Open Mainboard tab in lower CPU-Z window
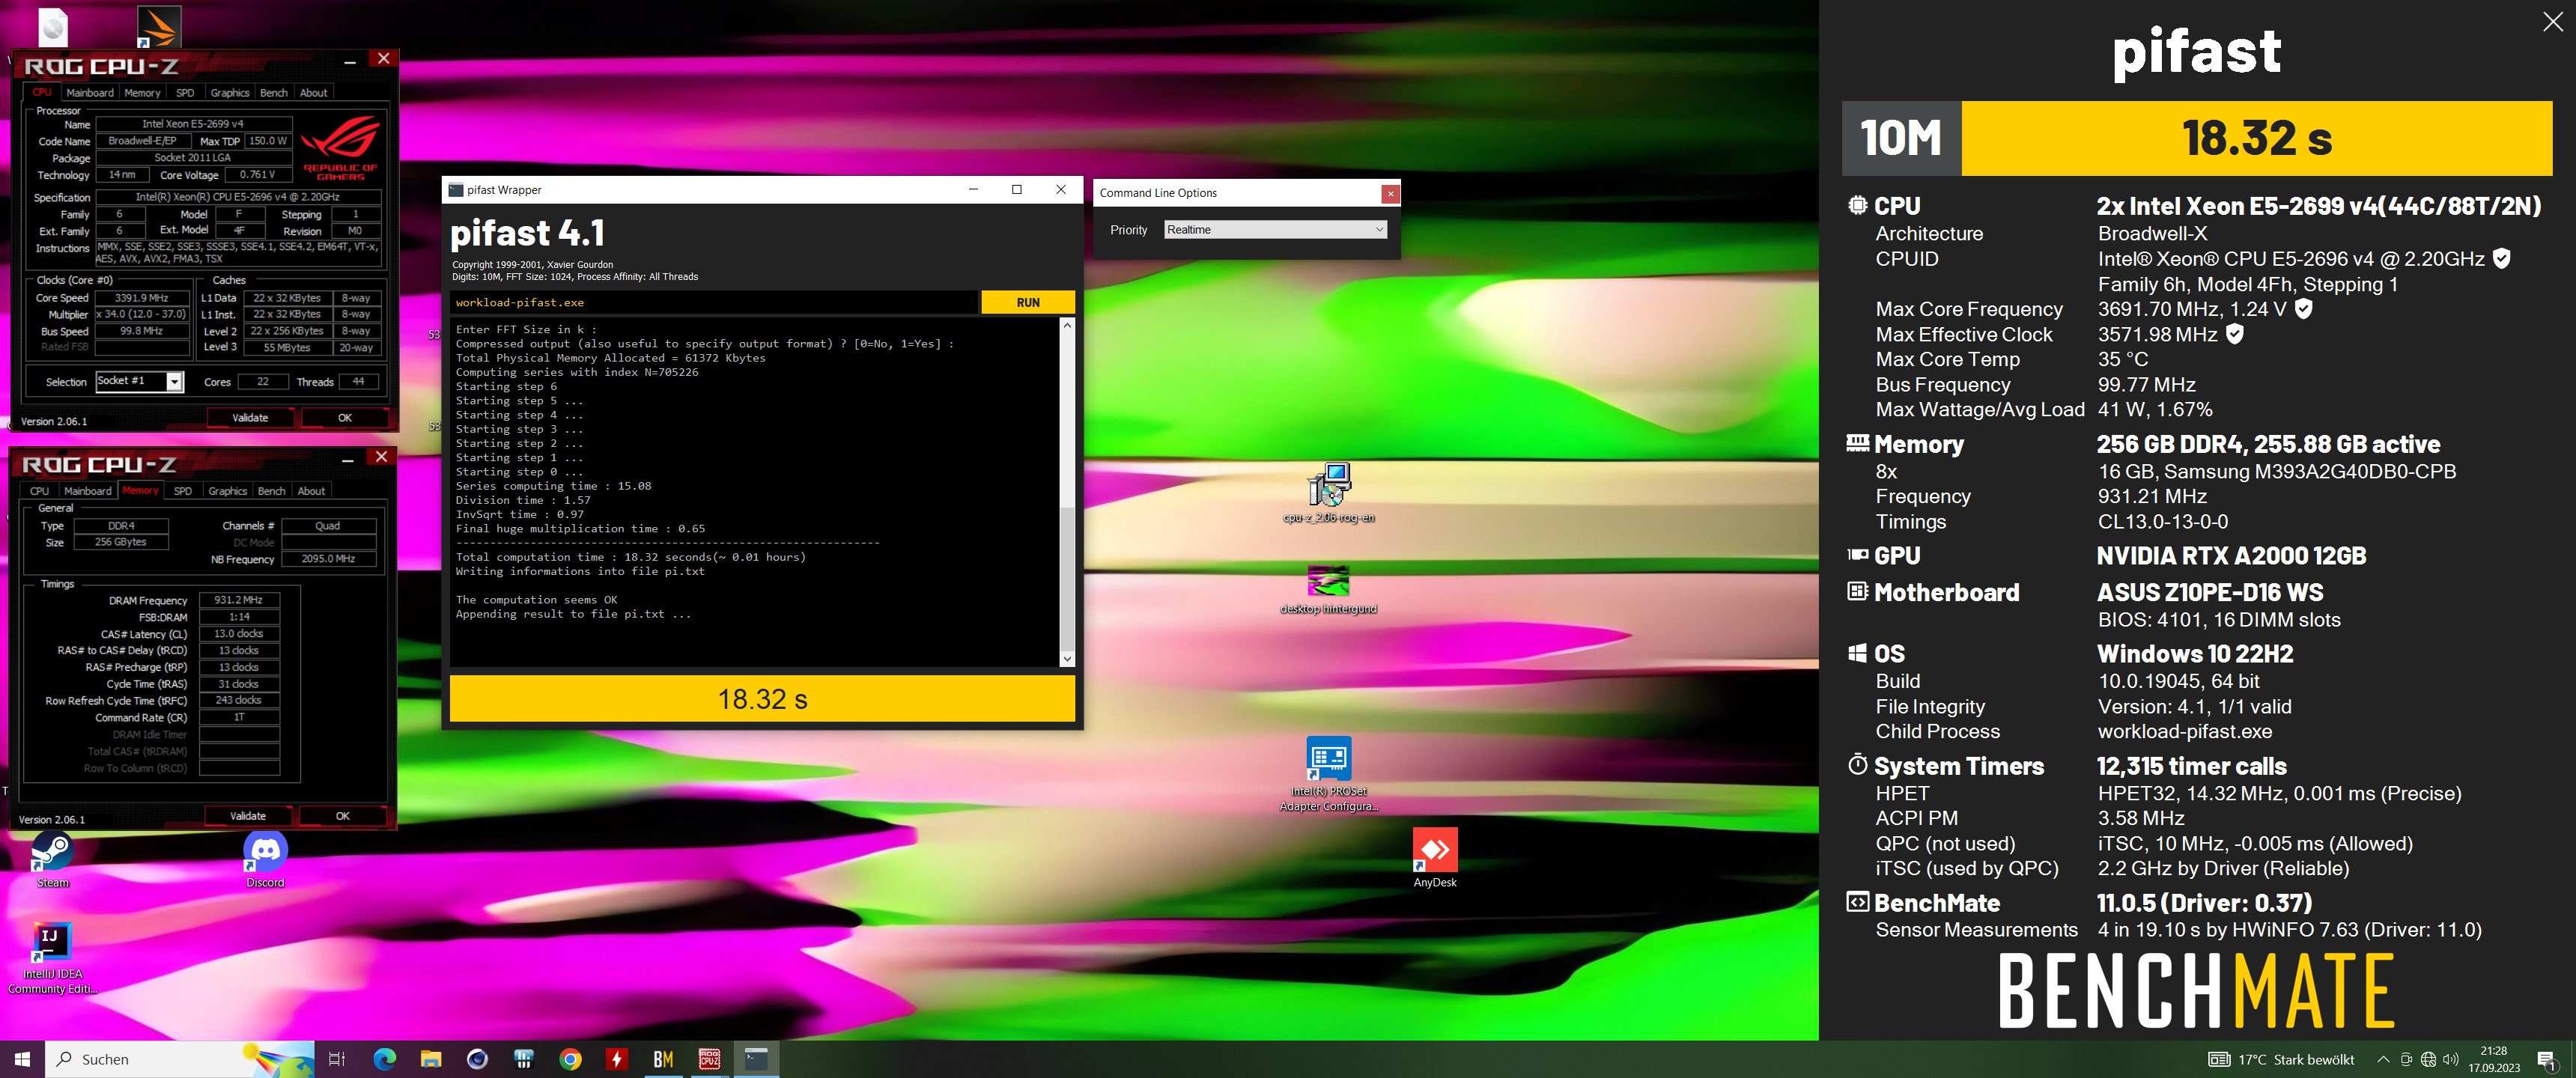This screenshot has width=2576, height=1078. point(88,490)
